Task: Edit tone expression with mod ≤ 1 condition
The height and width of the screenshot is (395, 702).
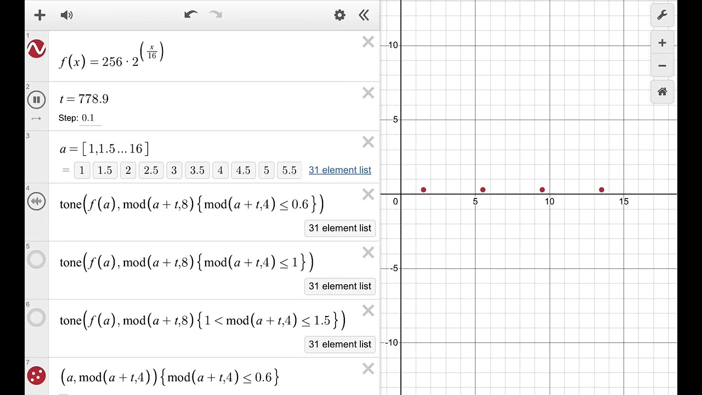Action: [x=186, y=263]
